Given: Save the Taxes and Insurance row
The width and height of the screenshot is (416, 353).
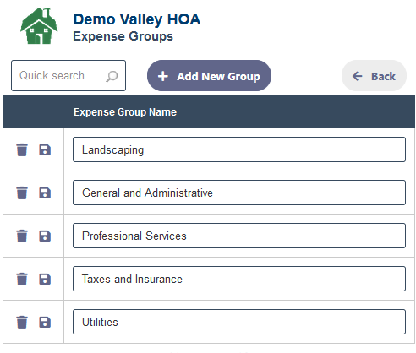Looking at the screenshot, I should (x=45, y=280).
